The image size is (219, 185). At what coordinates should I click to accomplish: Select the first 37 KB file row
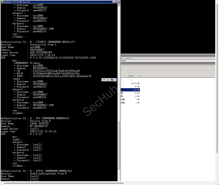130,86
